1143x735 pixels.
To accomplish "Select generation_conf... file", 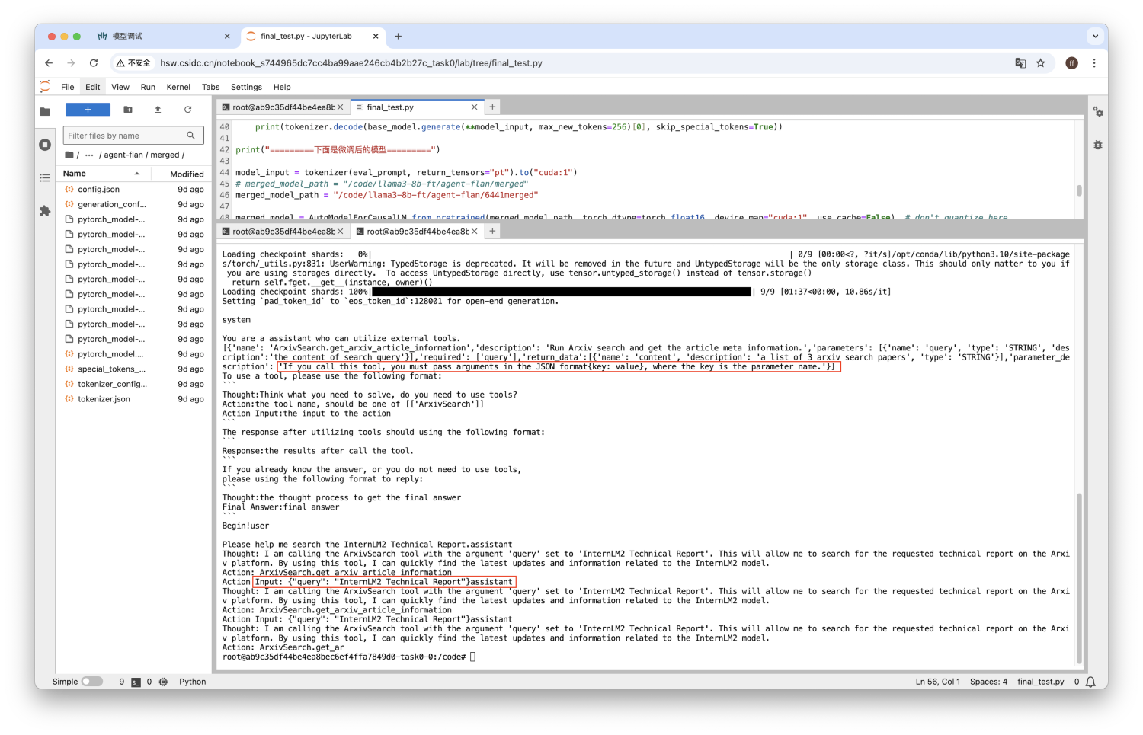I will 133,204.
